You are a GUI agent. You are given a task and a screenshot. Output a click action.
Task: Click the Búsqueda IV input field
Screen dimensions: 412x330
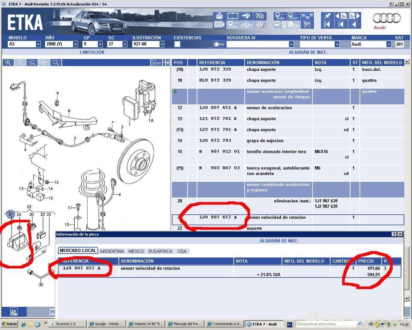[x=257, y=44]
